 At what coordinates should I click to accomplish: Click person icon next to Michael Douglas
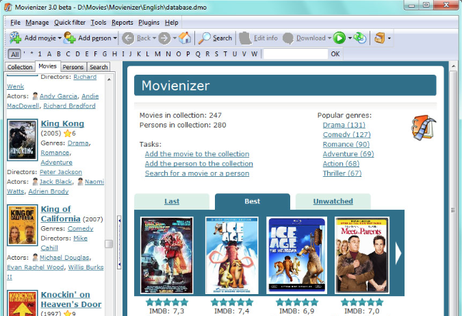pos(35,257)
